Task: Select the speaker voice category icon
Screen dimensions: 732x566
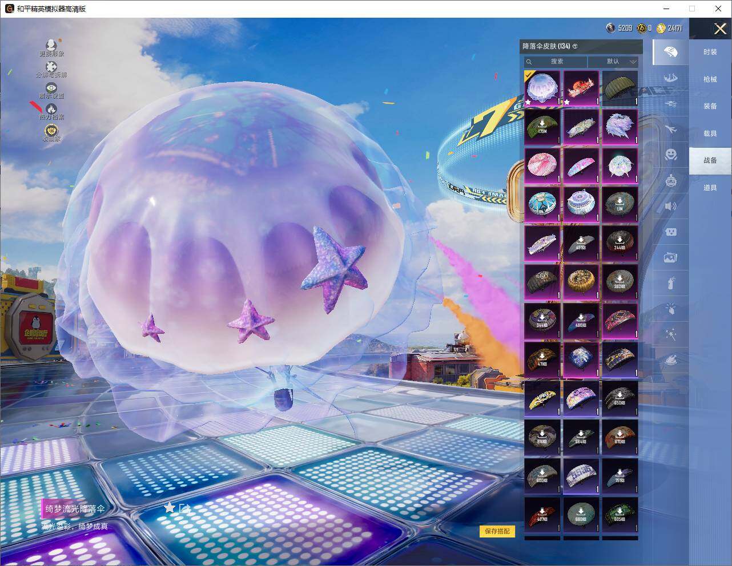Action: tap(670, 206)
